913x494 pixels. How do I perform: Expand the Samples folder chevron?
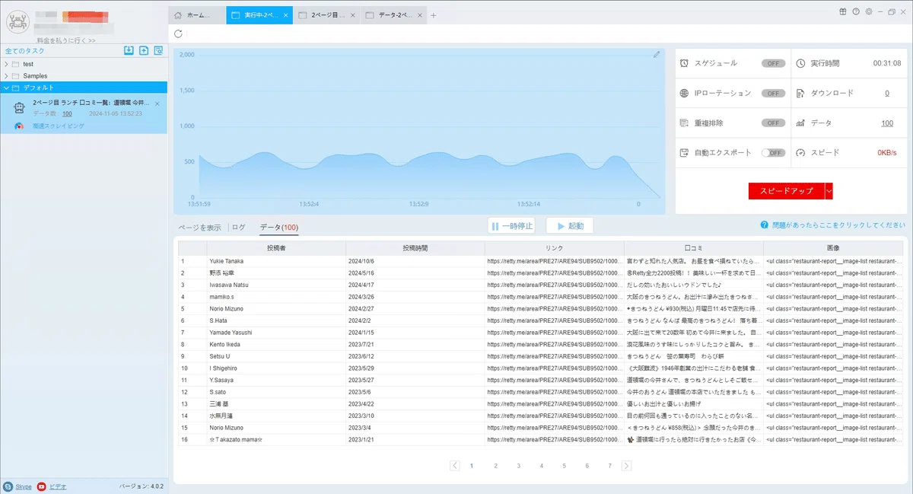coord(6,76)
